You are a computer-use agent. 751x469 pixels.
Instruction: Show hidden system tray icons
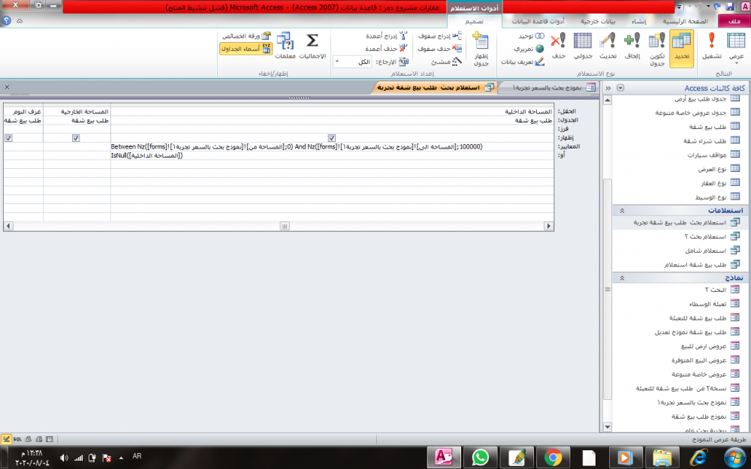tap(121, 458)
